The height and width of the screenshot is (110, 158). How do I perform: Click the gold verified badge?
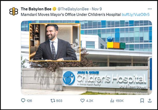54,9
